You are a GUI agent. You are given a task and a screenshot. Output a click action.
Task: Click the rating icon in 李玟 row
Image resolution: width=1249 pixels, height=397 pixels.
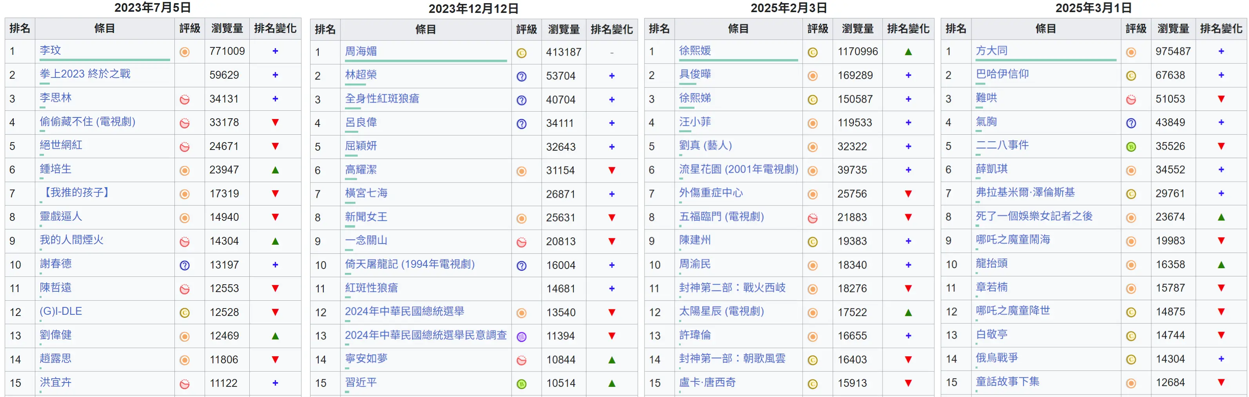185,52
